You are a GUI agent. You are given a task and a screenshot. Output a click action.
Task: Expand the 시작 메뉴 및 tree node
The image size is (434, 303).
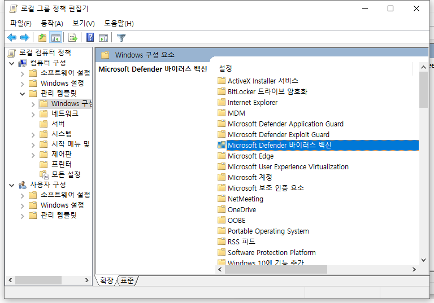pyautogui.click(x=33, y=145)
